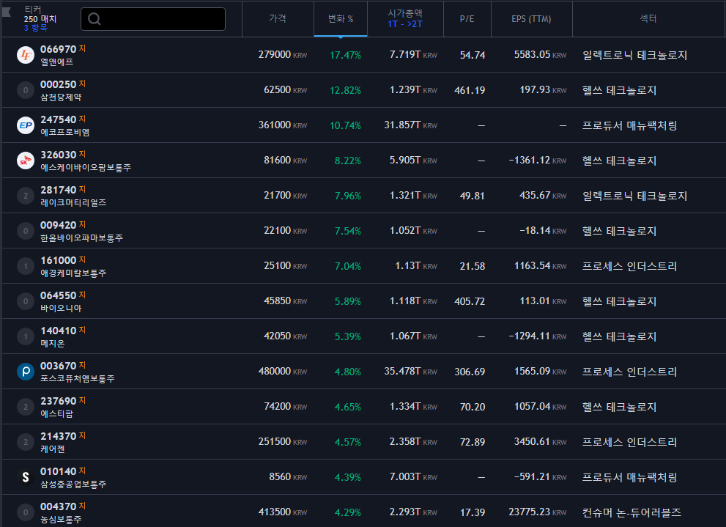This screenshot has width=726, height=527.
Task: Open ticker 064550 바이오니아
Action: pyautogui.click(x=58, y=295)
